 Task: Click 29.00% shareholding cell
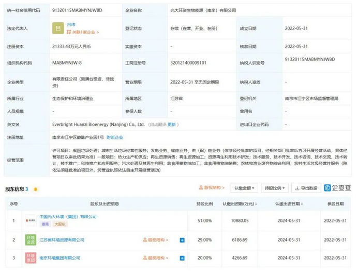pyautogui.click(x=205, y=240)
